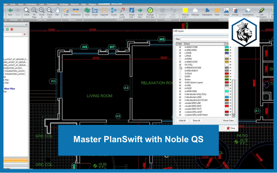Image resolution: width=277 pixels, height=173 pixels.
Task: Click the Reset Colors button
Action: click(x=229, y=120)
